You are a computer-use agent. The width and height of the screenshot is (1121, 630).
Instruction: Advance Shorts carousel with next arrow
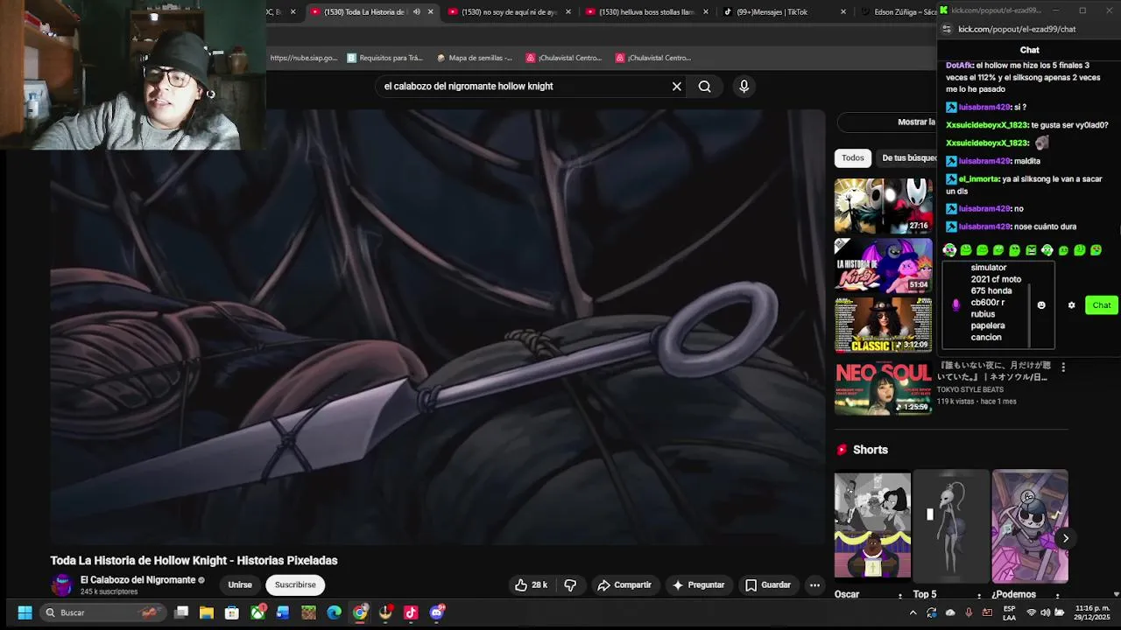click(1065, 538)
